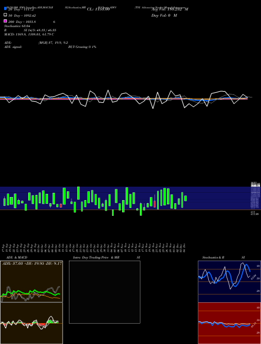
Task: Click the 'CL: 1153.00' closing price
Action: coord(99,9)
